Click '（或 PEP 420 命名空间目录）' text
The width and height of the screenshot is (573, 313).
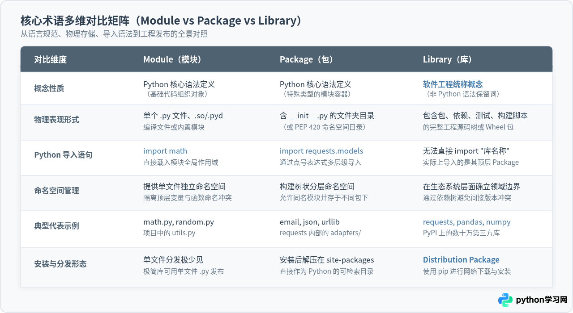(x=325, y=127)
